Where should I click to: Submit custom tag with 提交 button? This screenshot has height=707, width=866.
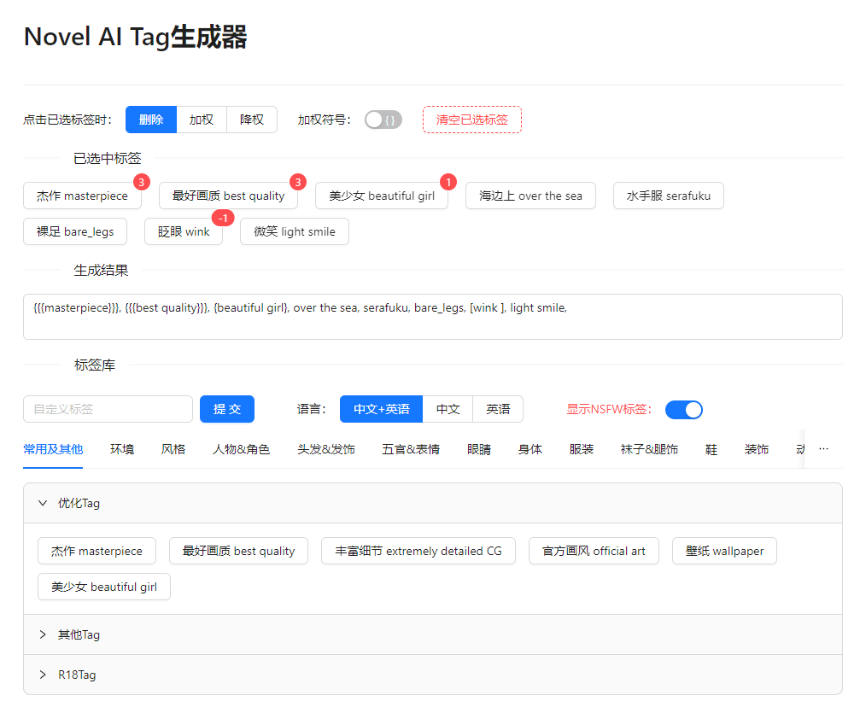point(227,409)
